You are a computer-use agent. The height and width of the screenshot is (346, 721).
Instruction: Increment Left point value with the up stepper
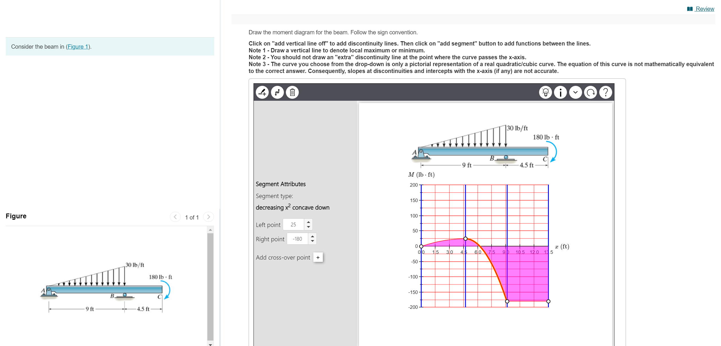[x=308, y=222]
